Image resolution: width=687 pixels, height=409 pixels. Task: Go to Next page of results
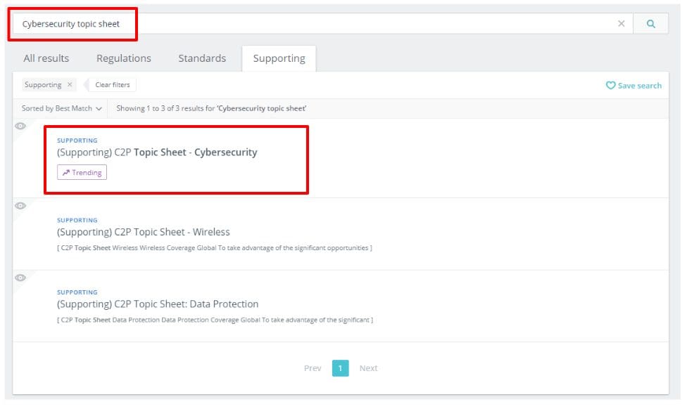368,368
